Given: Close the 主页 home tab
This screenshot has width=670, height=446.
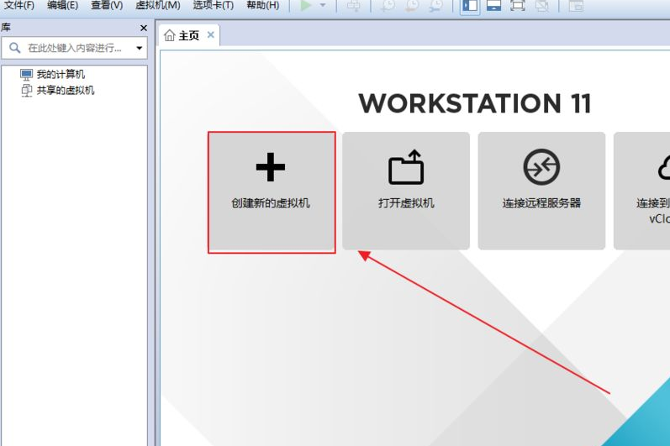Looking at the screenshot, I should coord(211,34).
